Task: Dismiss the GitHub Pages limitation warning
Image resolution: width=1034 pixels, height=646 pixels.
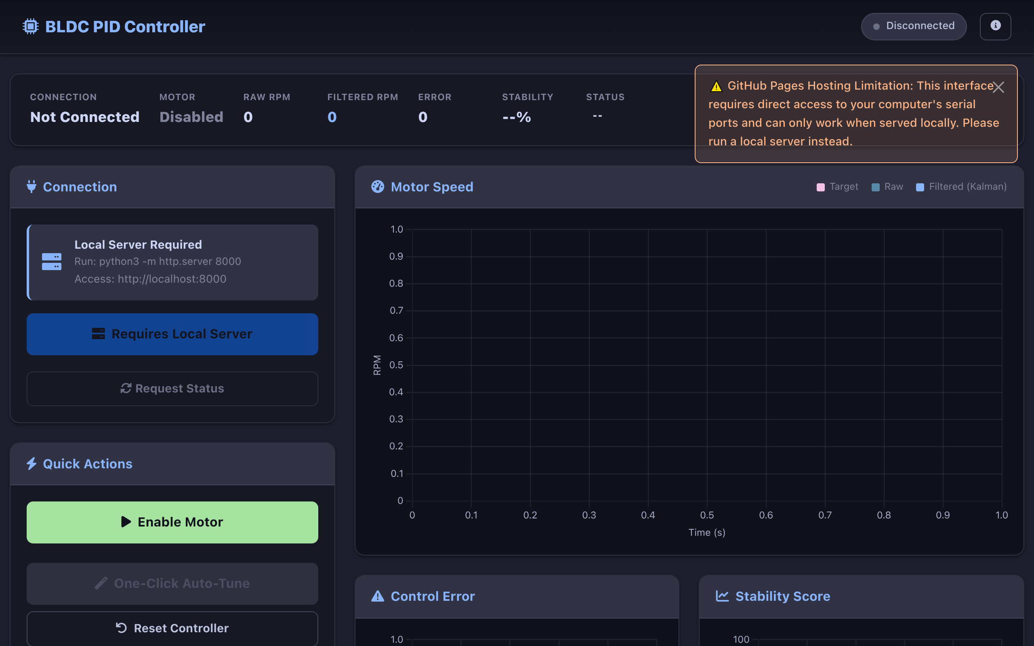Action: (x=998, y=87)
